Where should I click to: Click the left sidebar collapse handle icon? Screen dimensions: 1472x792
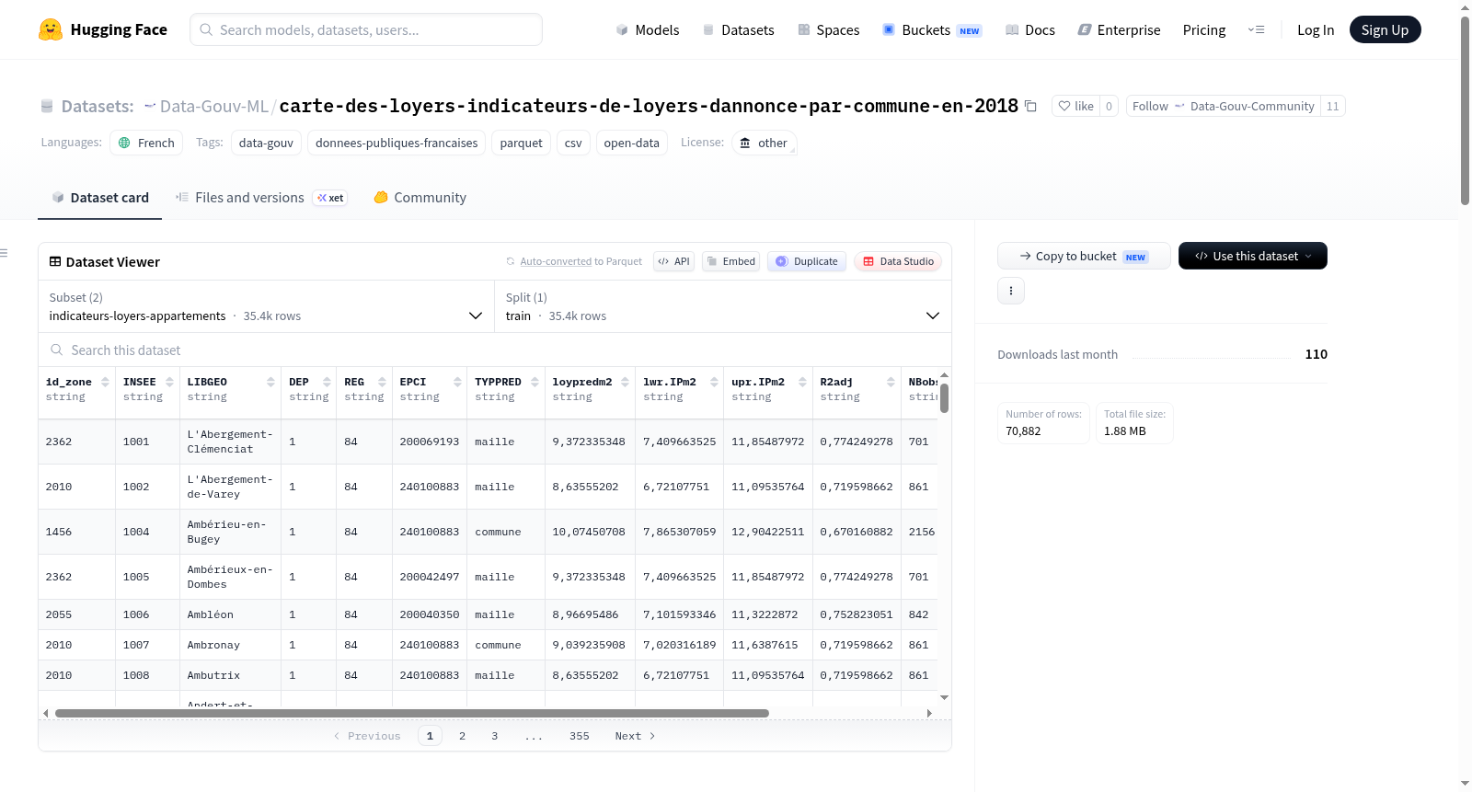4,253
